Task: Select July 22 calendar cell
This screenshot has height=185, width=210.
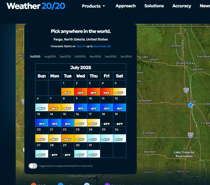Action: point(68,135)
